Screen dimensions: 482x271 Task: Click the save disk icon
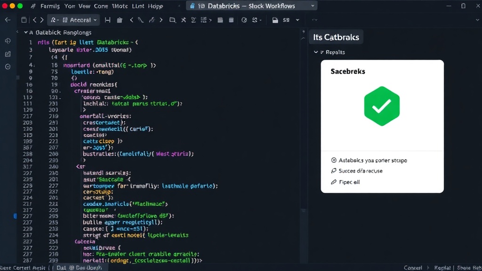[x=275, y=20]
